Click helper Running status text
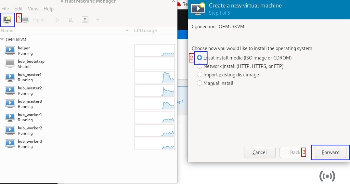The image size is (350, 184). (25, 53)
